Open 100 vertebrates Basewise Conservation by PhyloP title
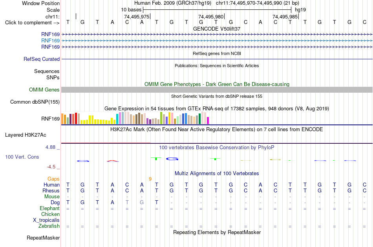The height and width of the screenshot is (247, 373). [217, 148]
